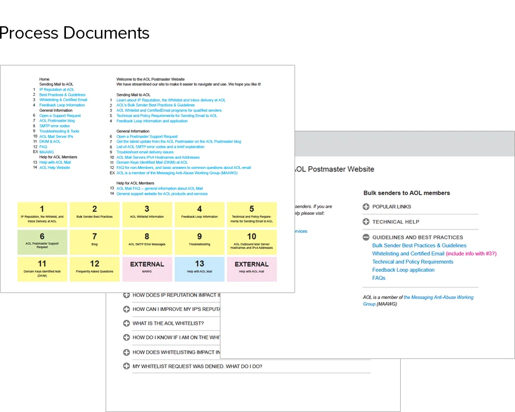Viewport: 515px width, 412px height.
Task: Select Whitelisting & Certified Email nav link
Action: point(63,100)
